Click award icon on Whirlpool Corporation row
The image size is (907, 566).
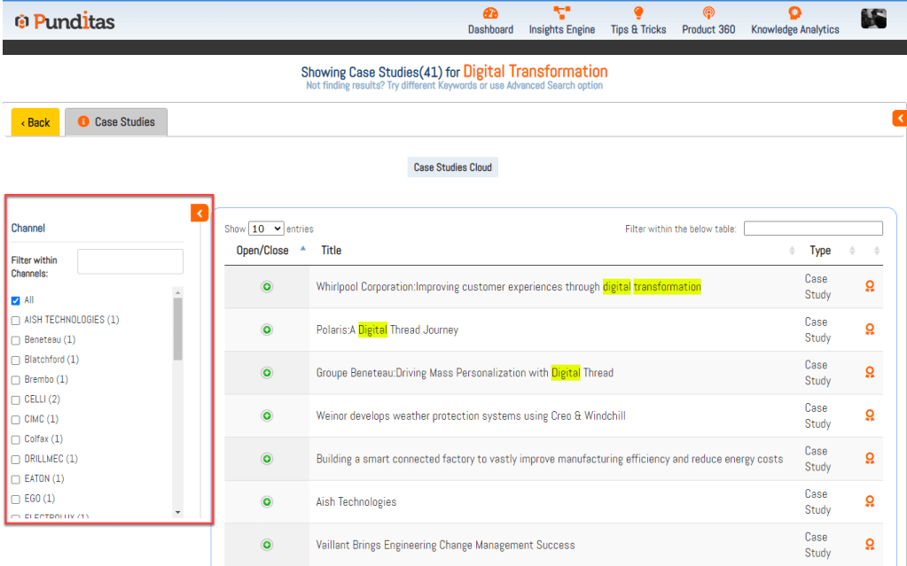pos(870,286)
